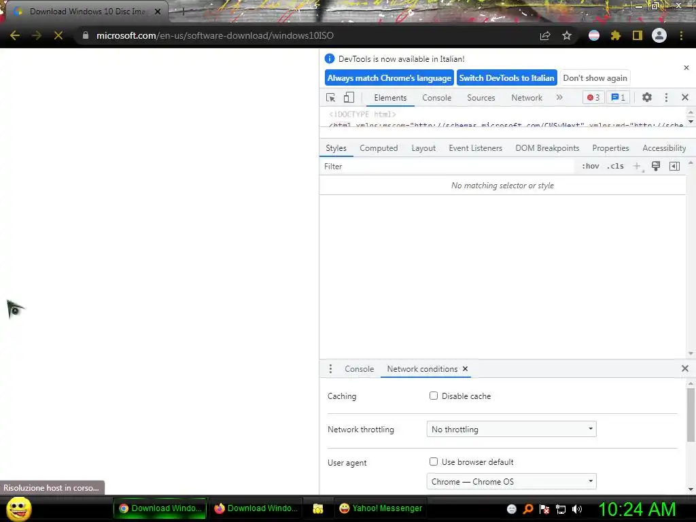The image size is (696, 522).
Task: Open DevTools settings gear
Action: 647,97
